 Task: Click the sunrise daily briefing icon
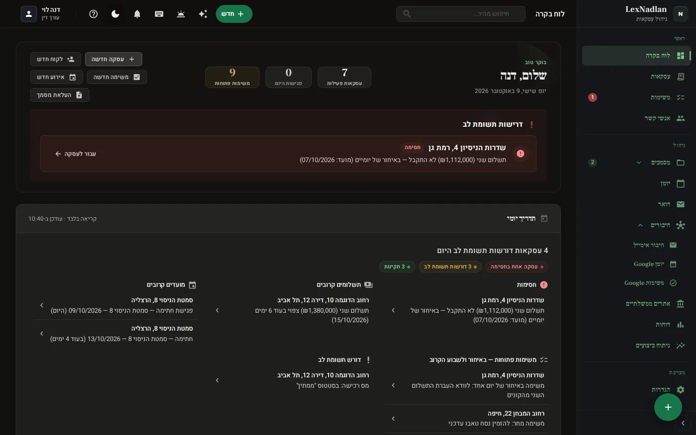(x=181, y=14)
